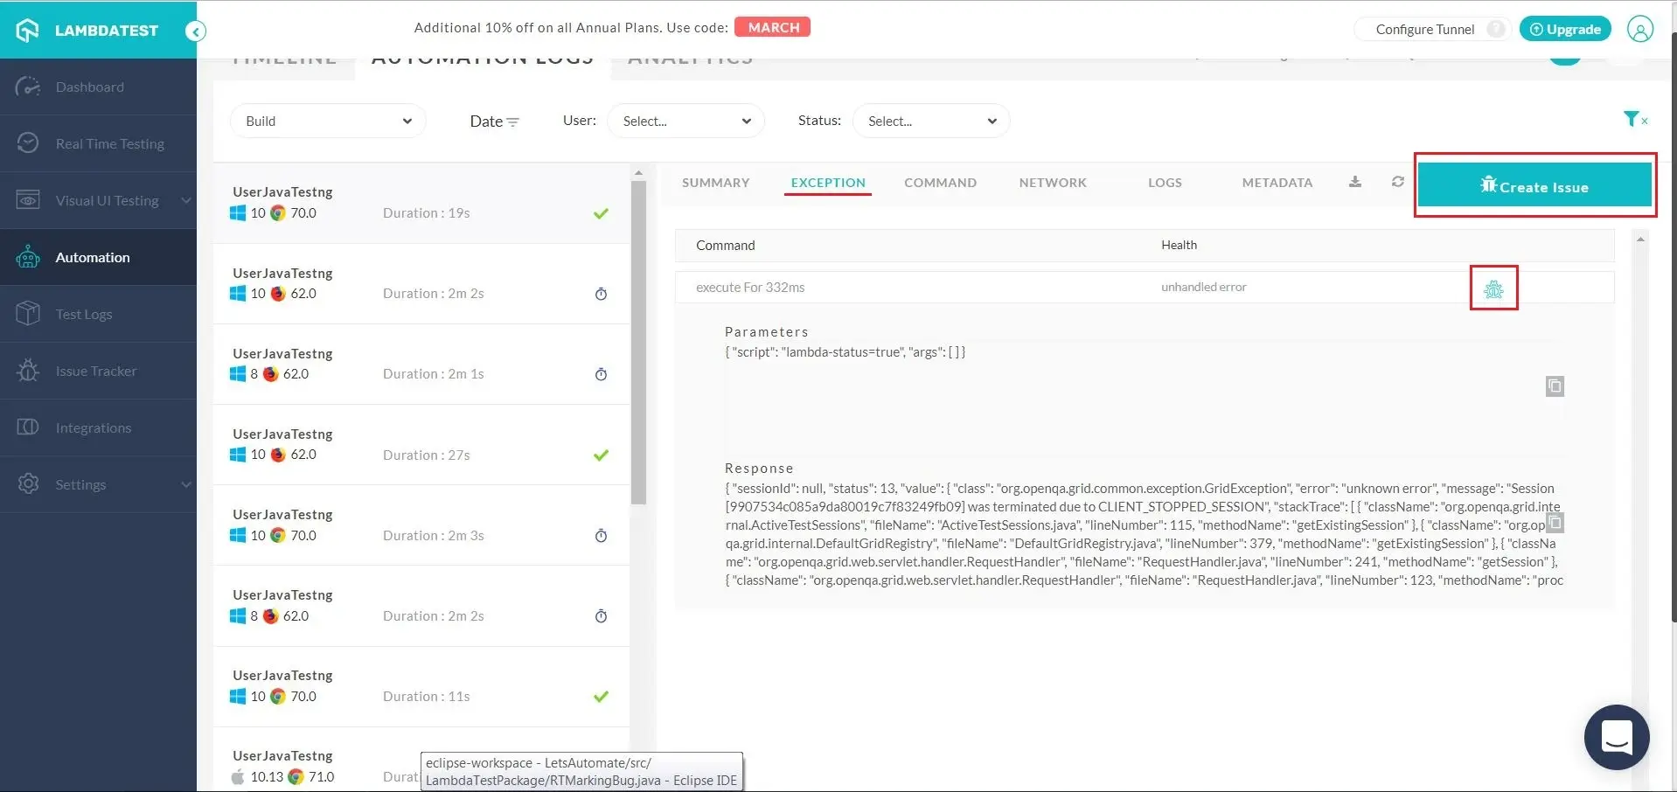1677x792 pixels.
Task: Open the user profile avatar icon
Action: tap(1639, 29)
